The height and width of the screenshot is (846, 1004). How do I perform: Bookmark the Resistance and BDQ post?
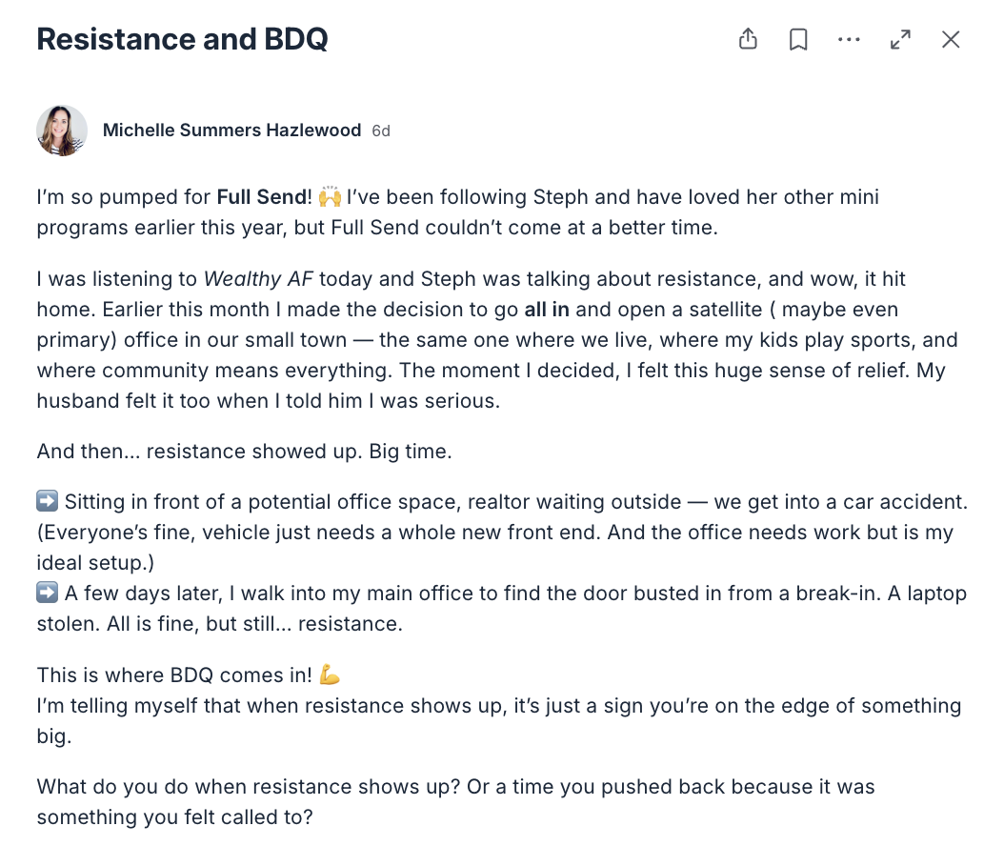(x=798, y=39)
